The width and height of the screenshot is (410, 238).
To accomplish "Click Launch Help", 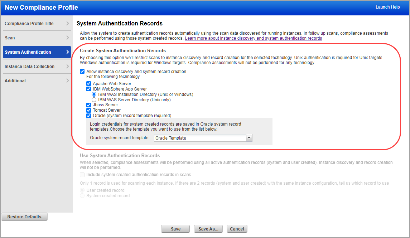I will (387, 7).
